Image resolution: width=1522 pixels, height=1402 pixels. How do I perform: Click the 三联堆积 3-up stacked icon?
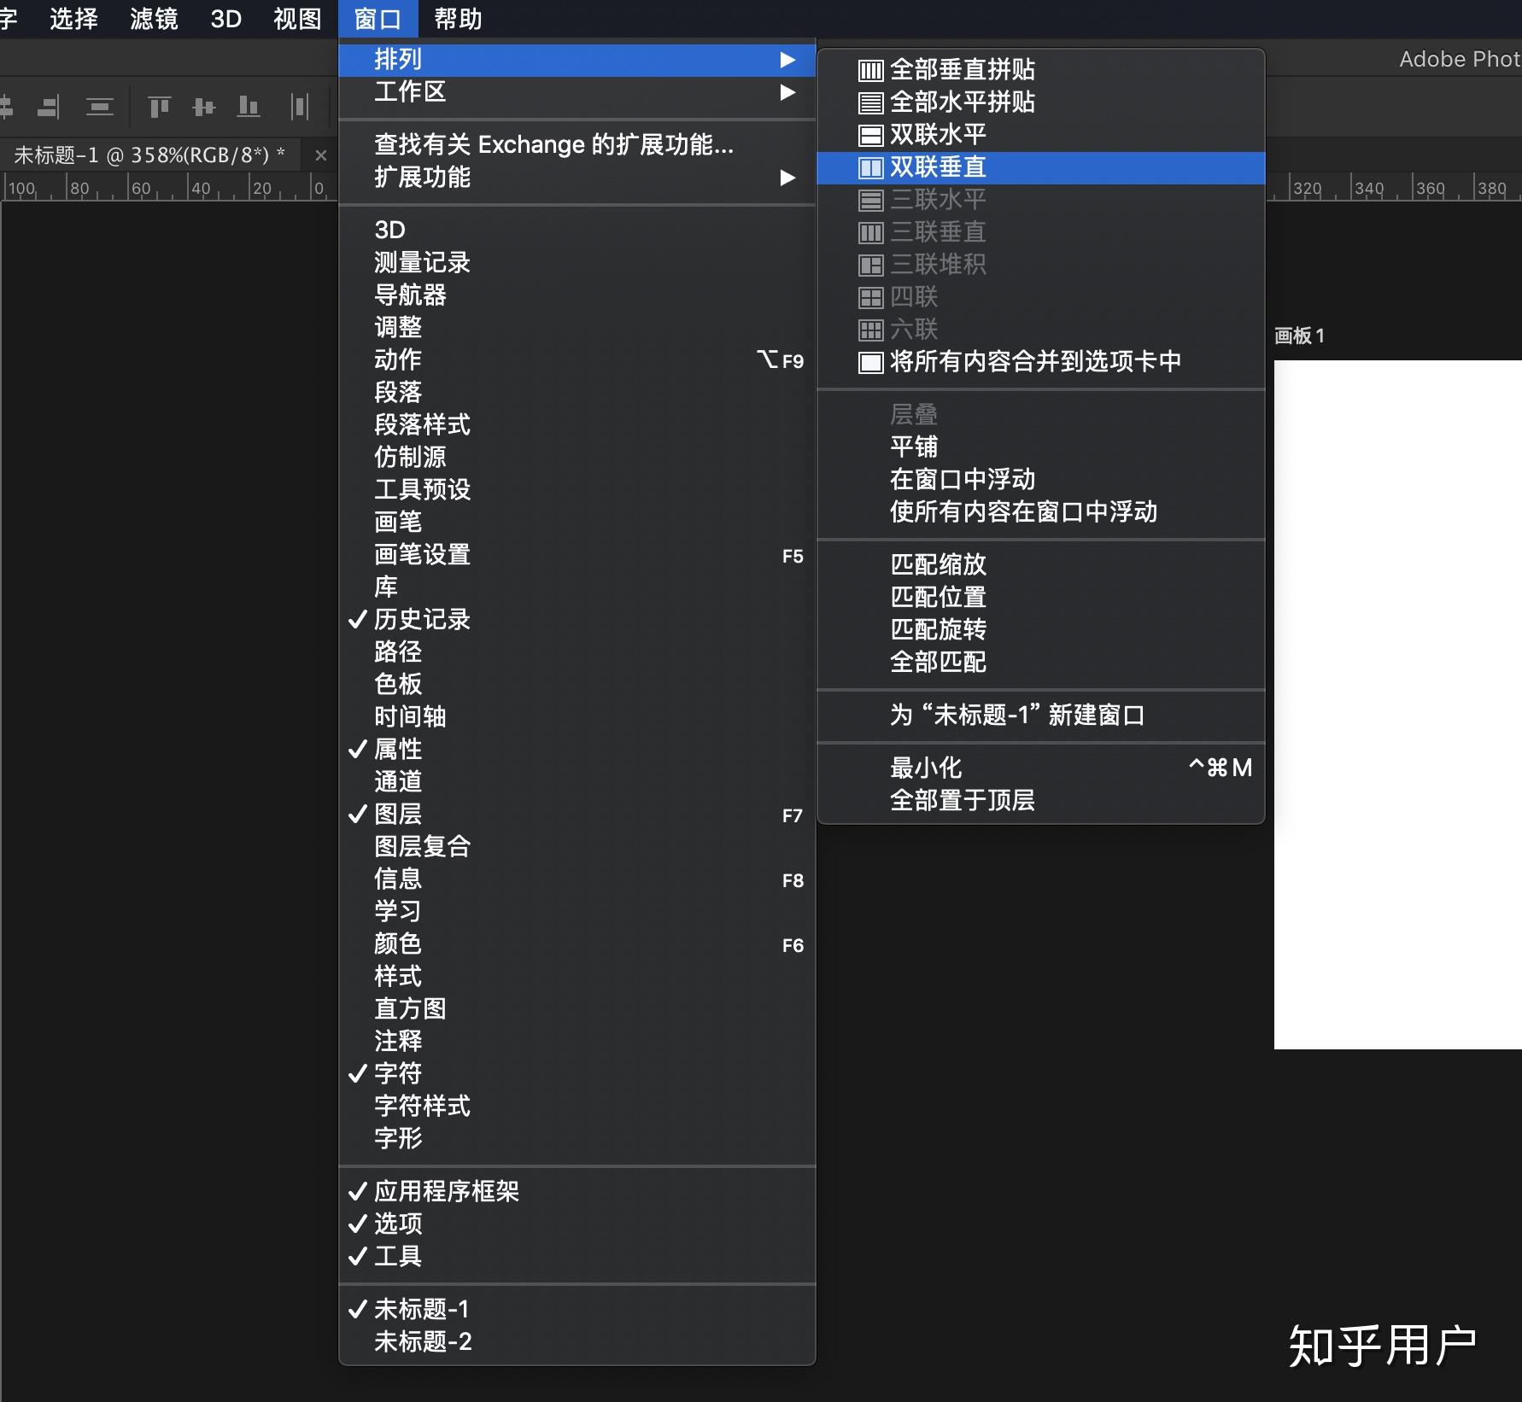(x=870, y=265)
